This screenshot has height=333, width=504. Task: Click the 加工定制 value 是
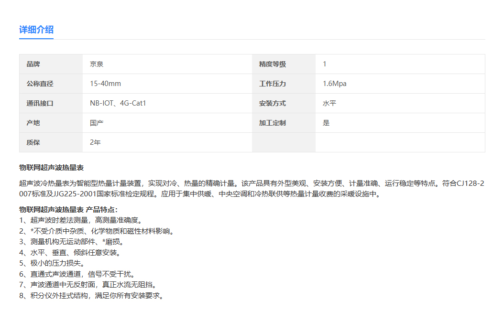coord(326,123)
